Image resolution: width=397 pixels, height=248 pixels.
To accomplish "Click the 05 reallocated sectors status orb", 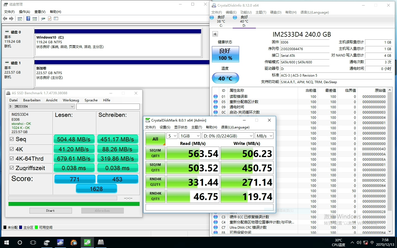I will coord(216,102).
